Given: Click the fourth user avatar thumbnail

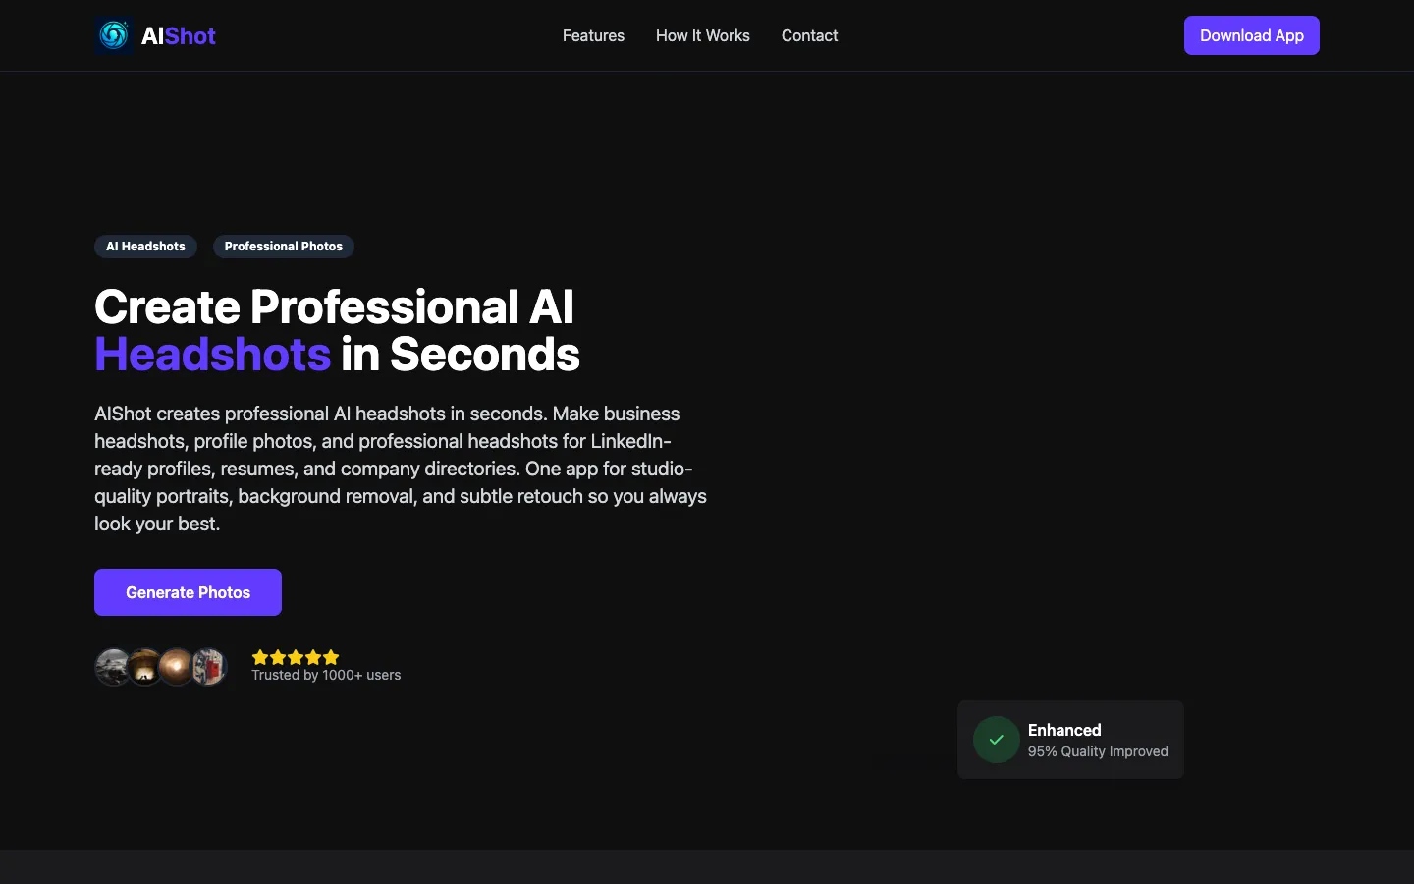Looking at the screenshot, I should point(208,667).
